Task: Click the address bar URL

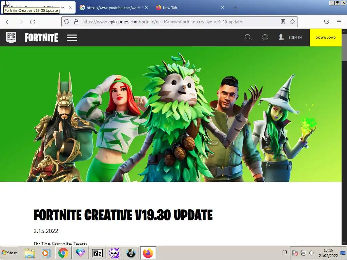Action: click(x=162, y=22)
